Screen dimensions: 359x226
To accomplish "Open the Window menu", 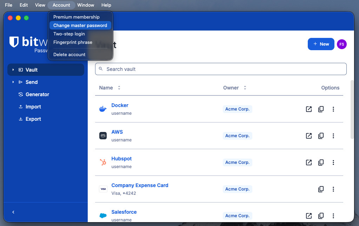I will (86, 5).
